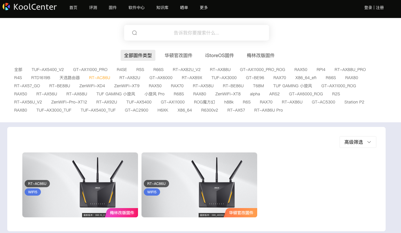Open the 软件中心 menu item
Image resolution: width=401 pixels, height=233 pixels.
tap(137, 8)
